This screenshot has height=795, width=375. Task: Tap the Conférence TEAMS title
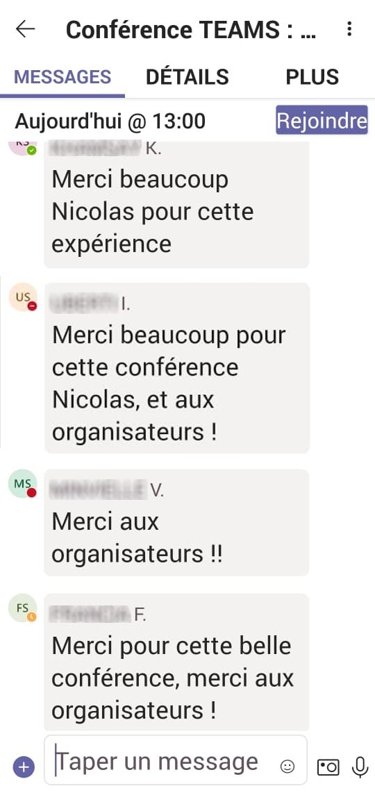(191, 30)
